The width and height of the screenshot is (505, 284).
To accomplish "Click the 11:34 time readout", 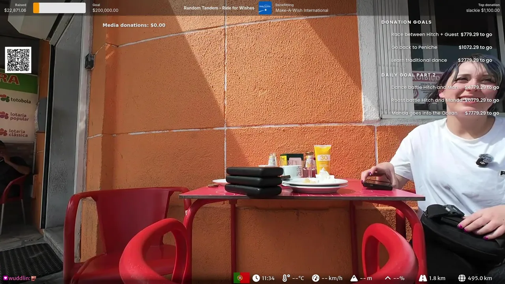I will 268,278.
